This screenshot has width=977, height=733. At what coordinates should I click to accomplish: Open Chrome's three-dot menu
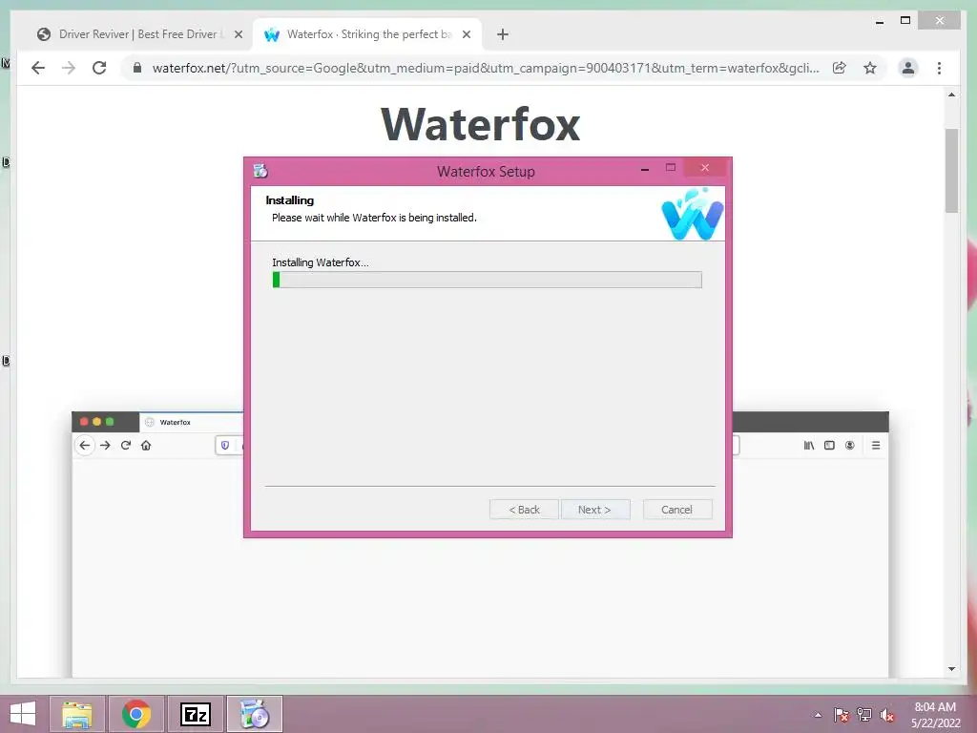pyautogui.click(x=939, y=68)
